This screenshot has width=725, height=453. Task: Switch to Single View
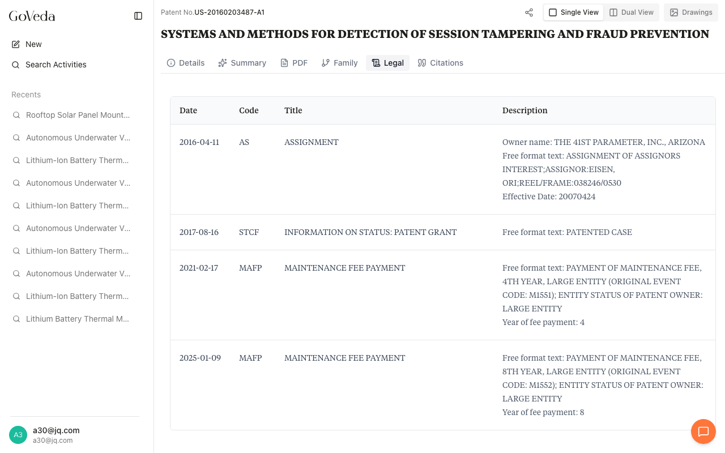tap(573, 12)
